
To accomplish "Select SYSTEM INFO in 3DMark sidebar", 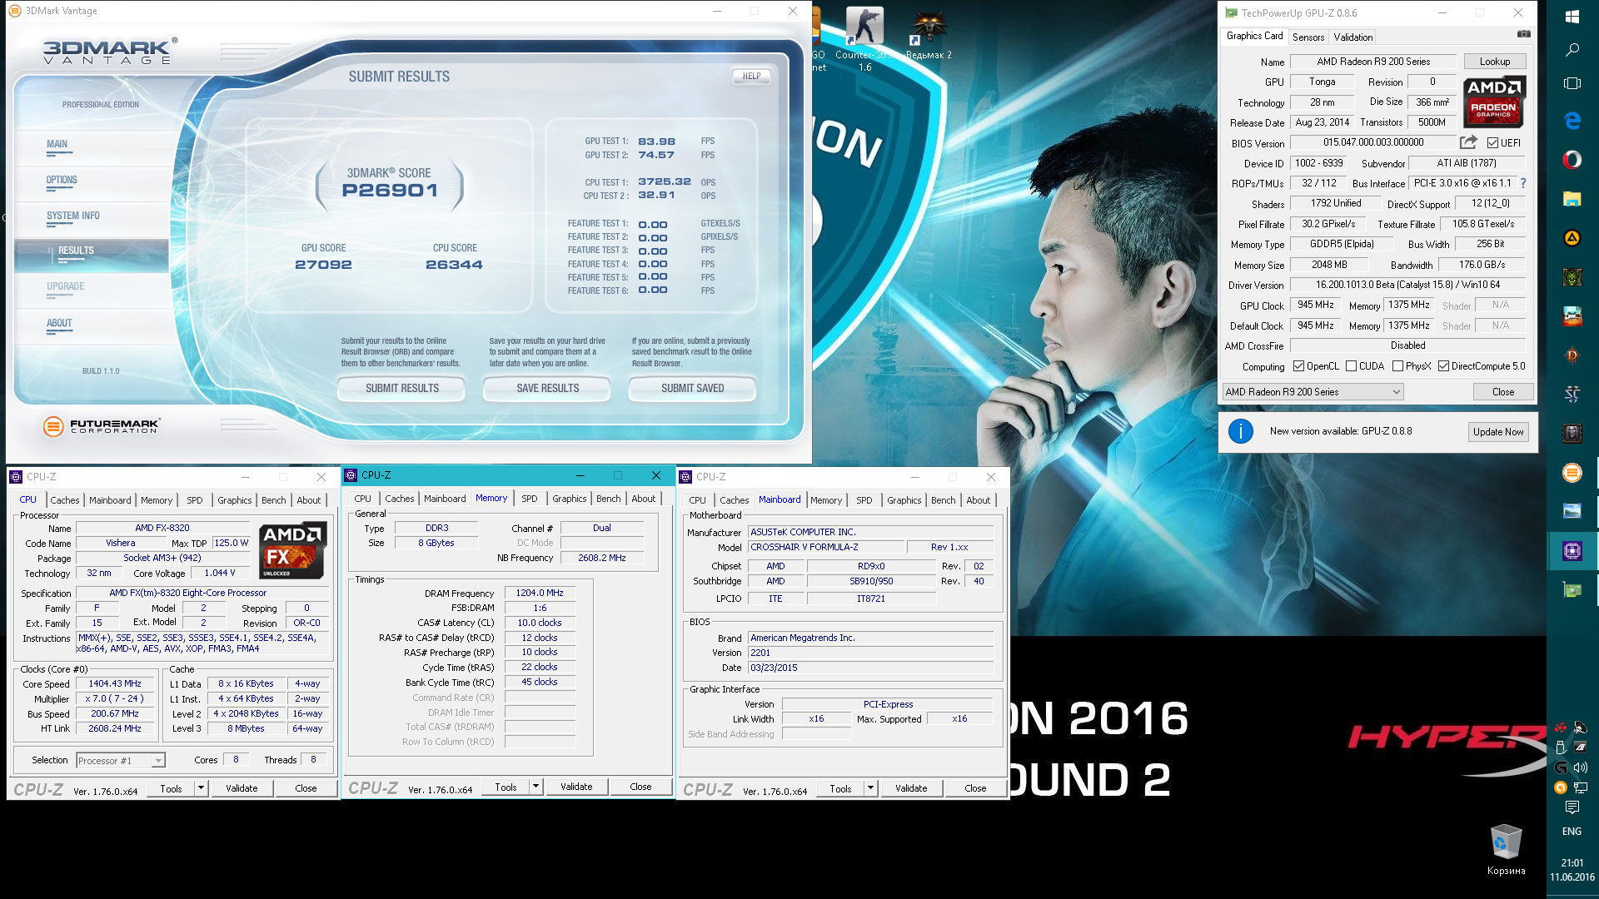I will (73, 216).
